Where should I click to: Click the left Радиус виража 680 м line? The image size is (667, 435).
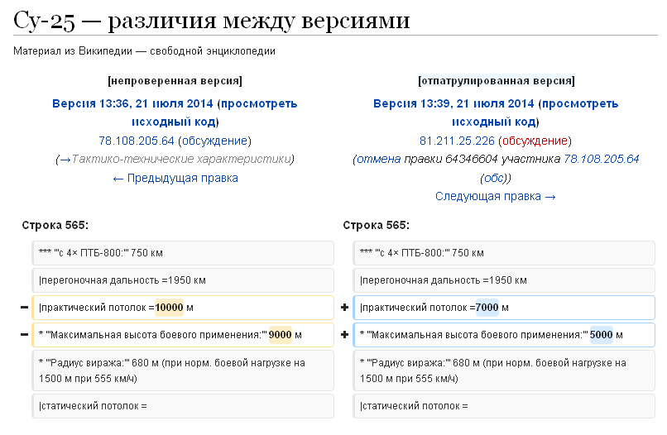pyautogui.click(x=183, y=370)
